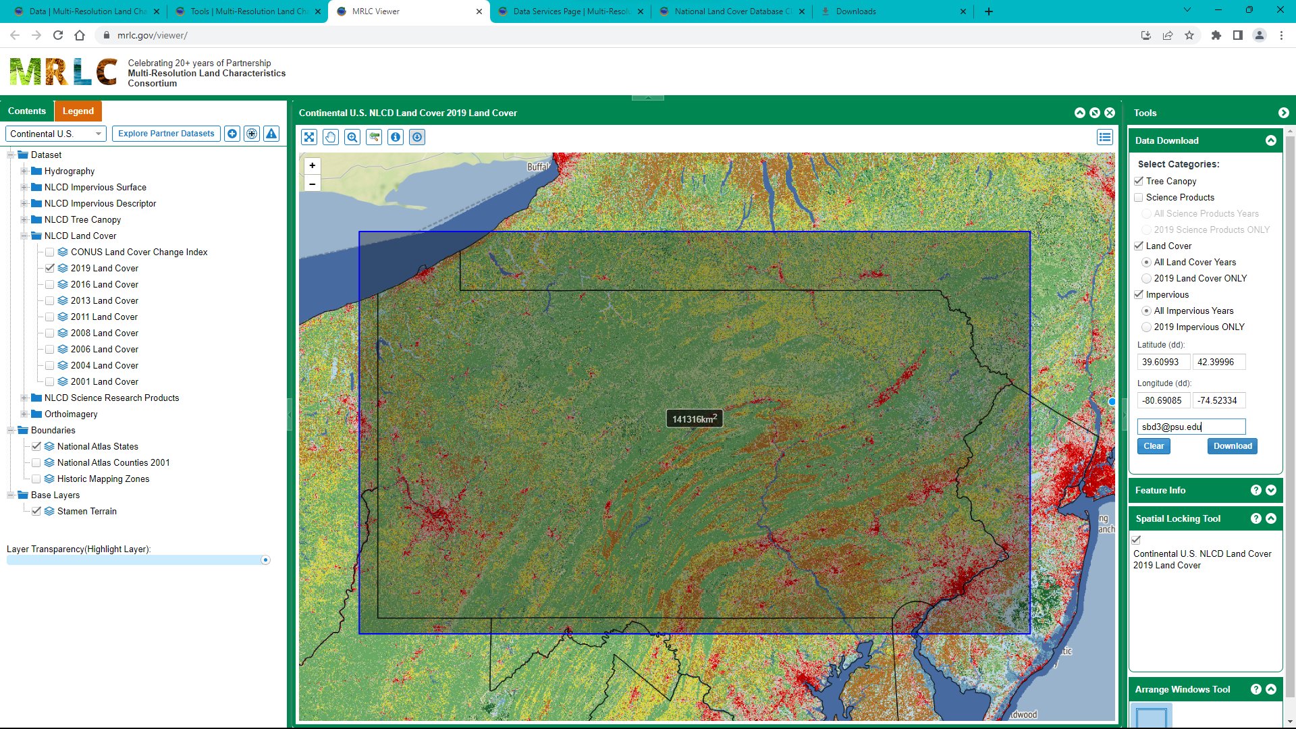Expand the NLCD Tree Canopy folder
Image resolution: width=1296 pixels, height=729 pixels.
click(24, 219)
